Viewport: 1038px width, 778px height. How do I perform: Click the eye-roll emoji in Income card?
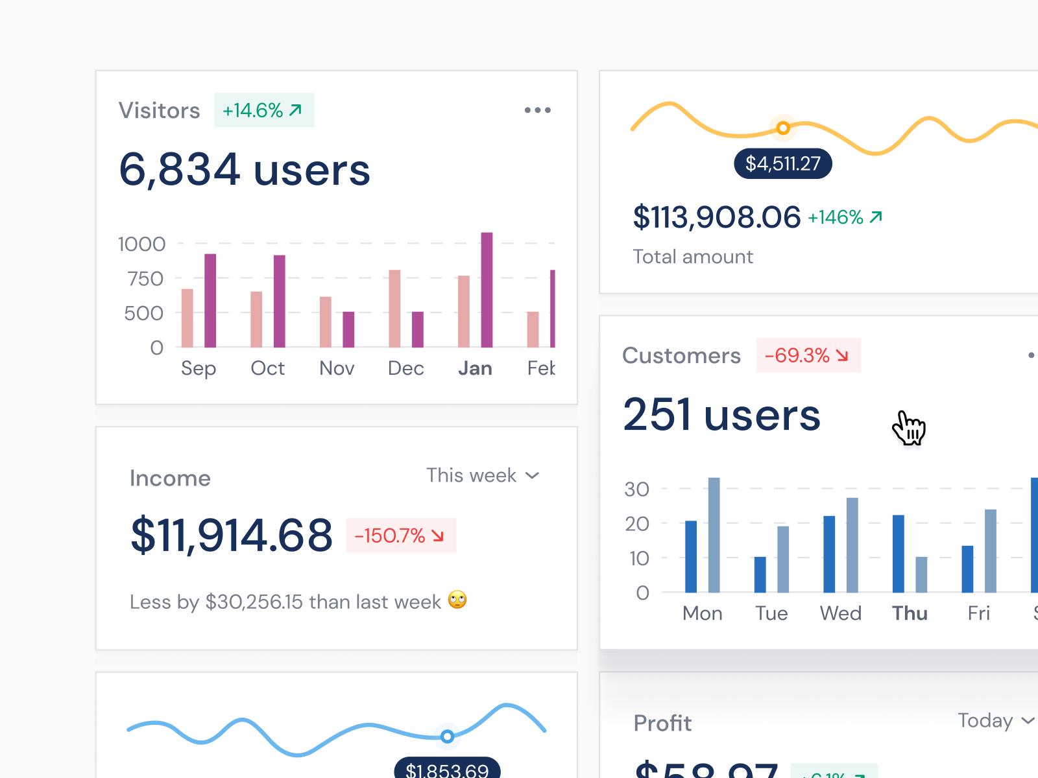tap(457, 600)
